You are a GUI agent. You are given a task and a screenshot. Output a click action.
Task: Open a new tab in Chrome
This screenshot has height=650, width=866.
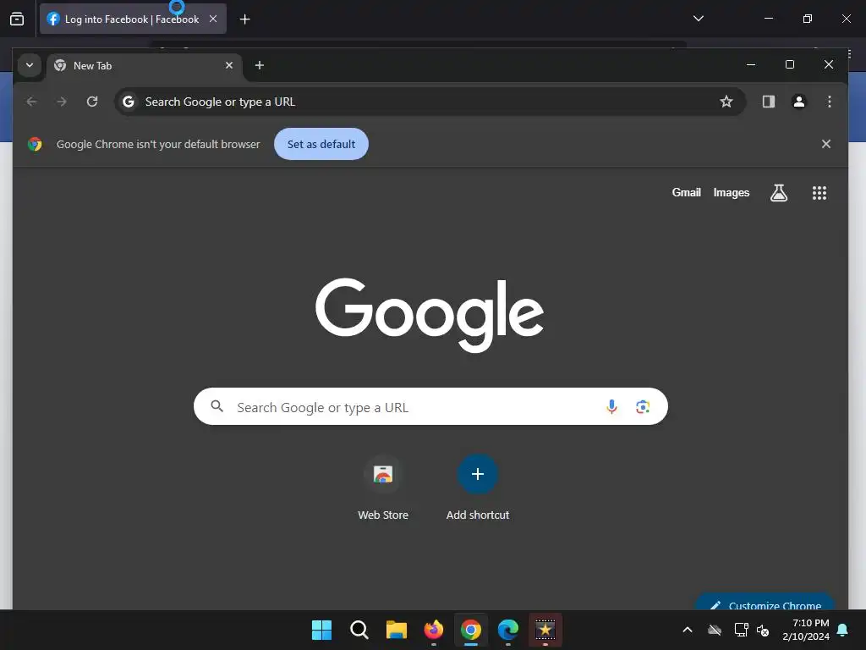click(259, 65)
